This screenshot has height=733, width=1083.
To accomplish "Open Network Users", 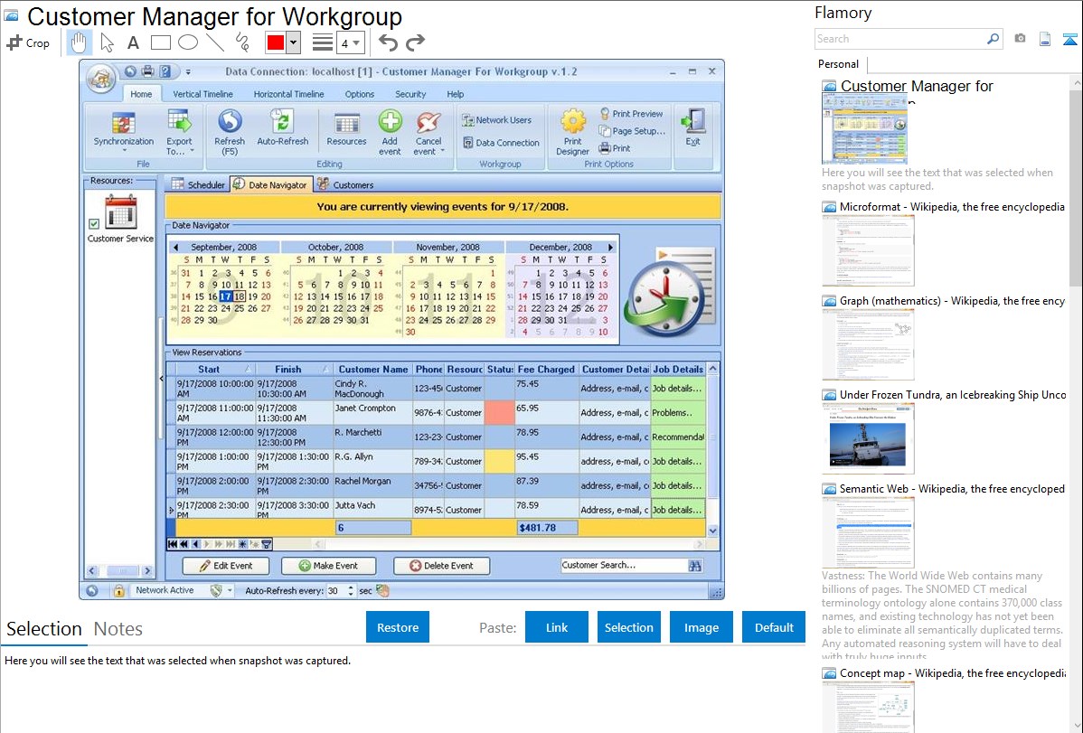I will pyautogui.click(x=496, y=120).
